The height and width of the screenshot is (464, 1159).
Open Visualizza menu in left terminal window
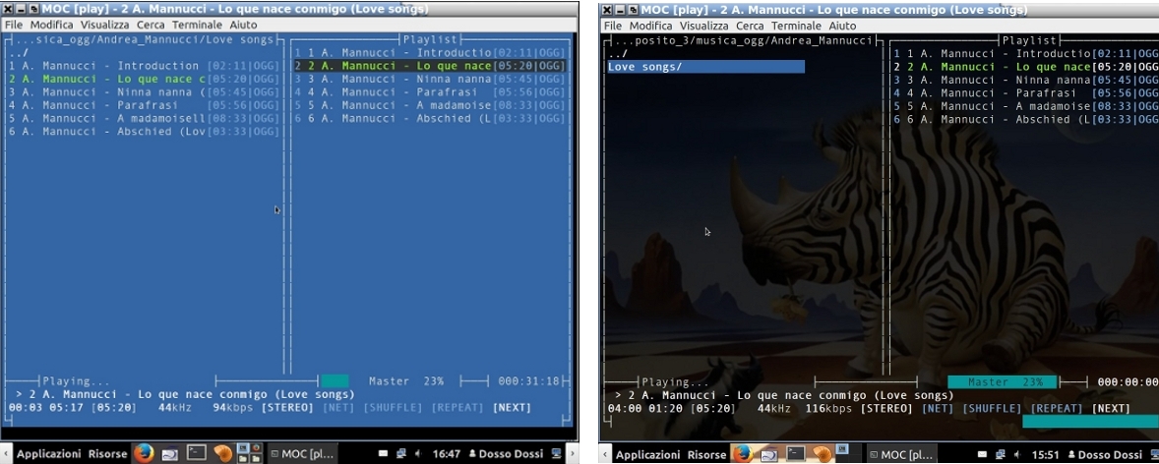click(x=105, y=25)
